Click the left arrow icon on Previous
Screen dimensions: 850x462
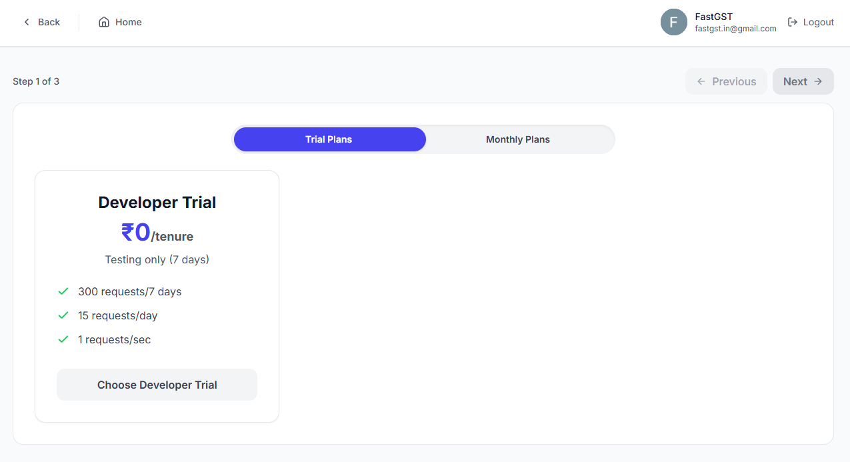coord(701,81)
